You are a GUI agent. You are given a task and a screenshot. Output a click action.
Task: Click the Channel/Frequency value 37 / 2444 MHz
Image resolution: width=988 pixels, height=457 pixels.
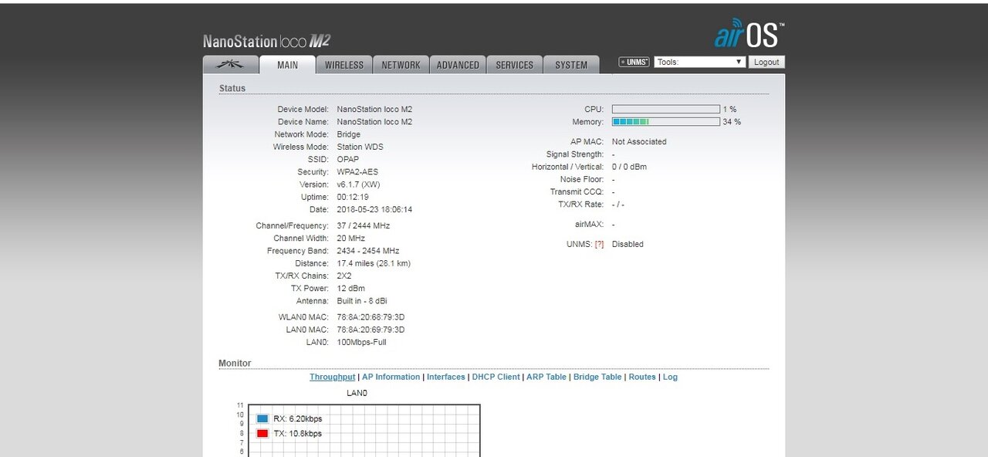click(364, 225)
